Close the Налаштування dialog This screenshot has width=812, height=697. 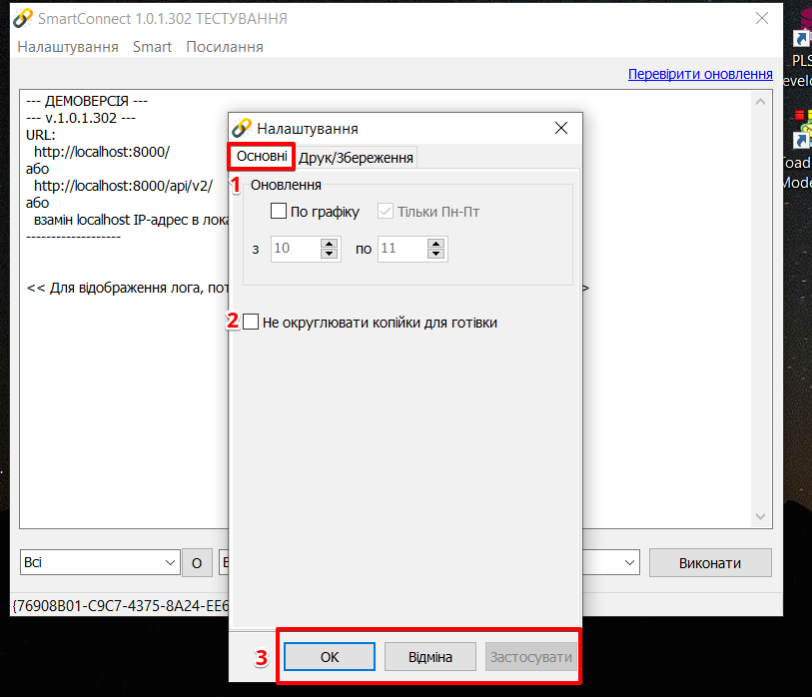(561, 128)
